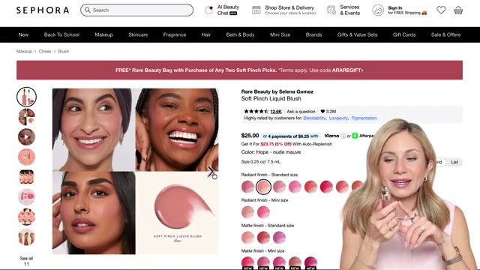
Task: Go to Blush breadcrumb
Action: [x=63, y=52]
